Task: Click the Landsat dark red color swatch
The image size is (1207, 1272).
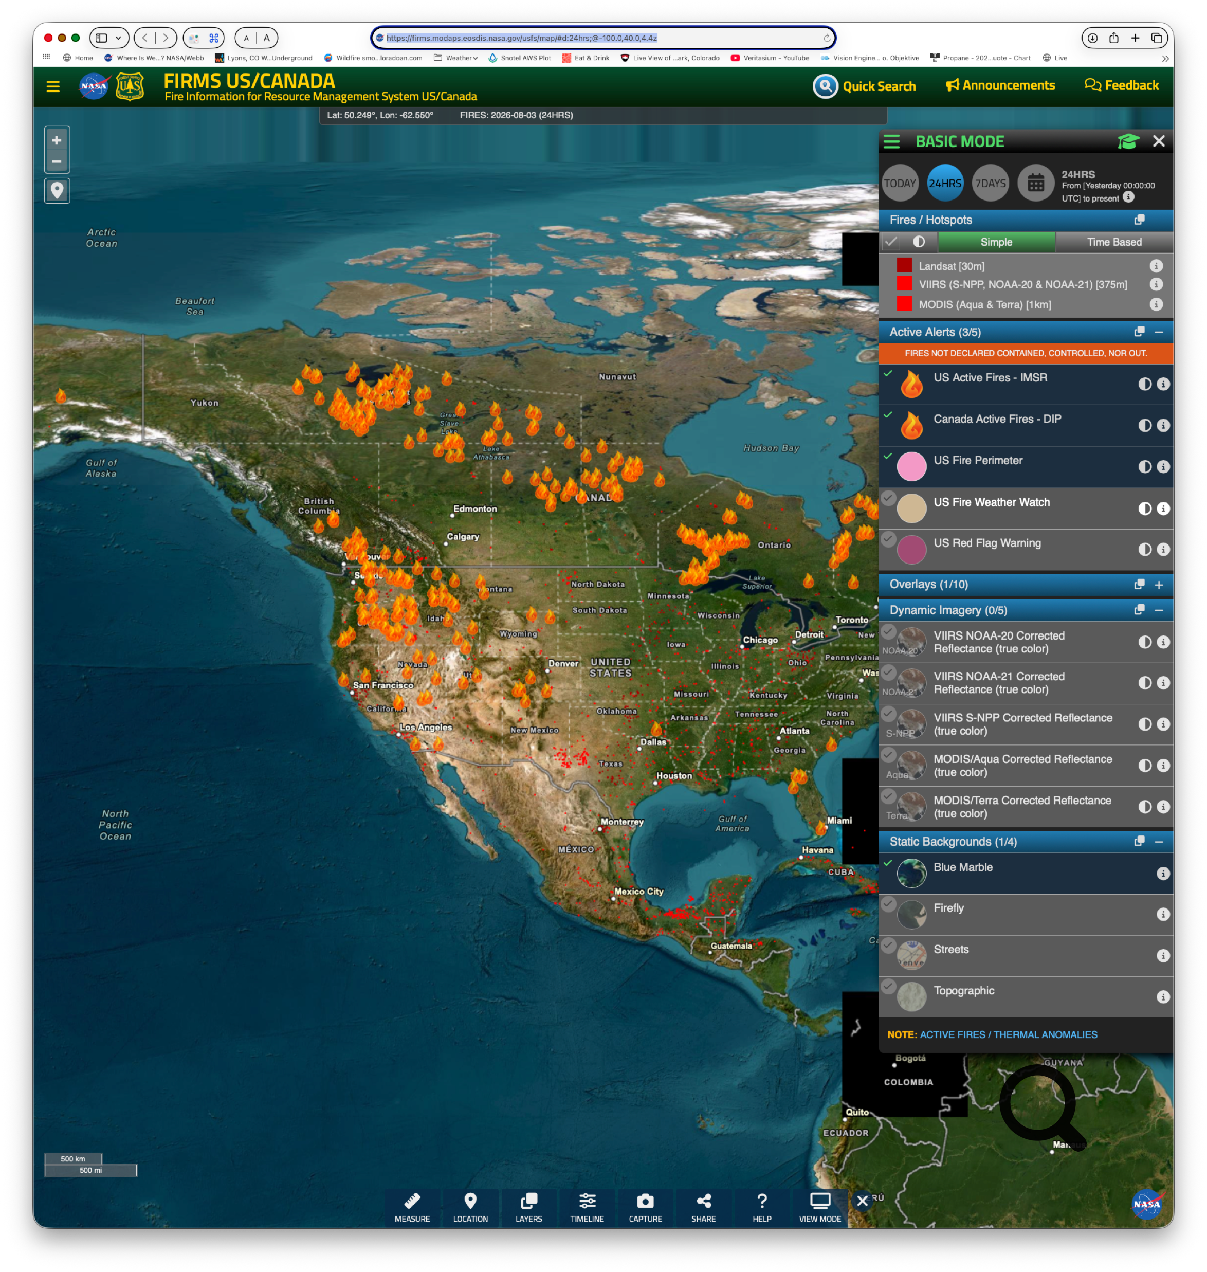Action: [x=904, y=265]
